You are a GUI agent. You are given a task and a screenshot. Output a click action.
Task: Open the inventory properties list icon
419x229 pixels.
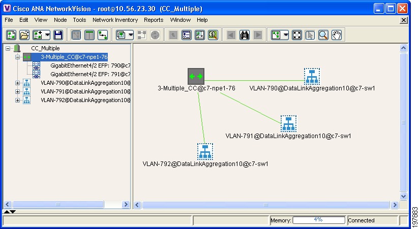pyautogui.click(x=187, y=35)
